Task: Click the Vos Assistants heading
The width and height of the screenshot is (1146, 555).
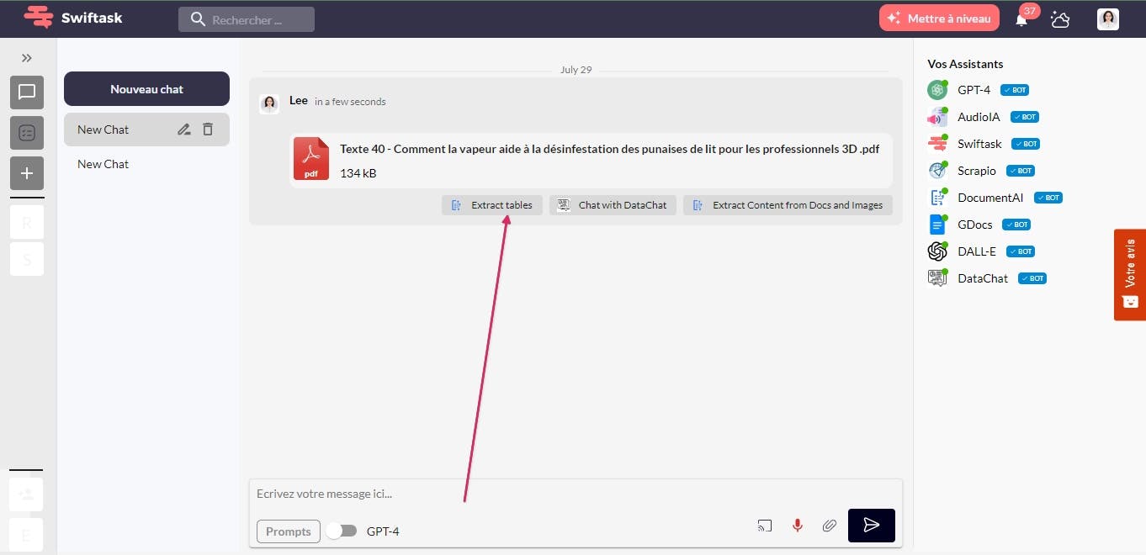Action: (965, 64)
